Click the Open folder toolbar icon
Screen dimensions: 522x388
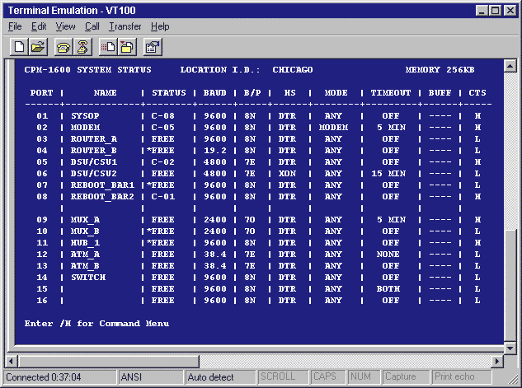(x=38, y=47)
